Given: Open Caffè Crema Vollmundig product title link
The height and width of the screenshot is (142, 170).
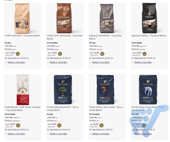Looking at the screenshot, I should pyautogui.click(x=64, y=37).
